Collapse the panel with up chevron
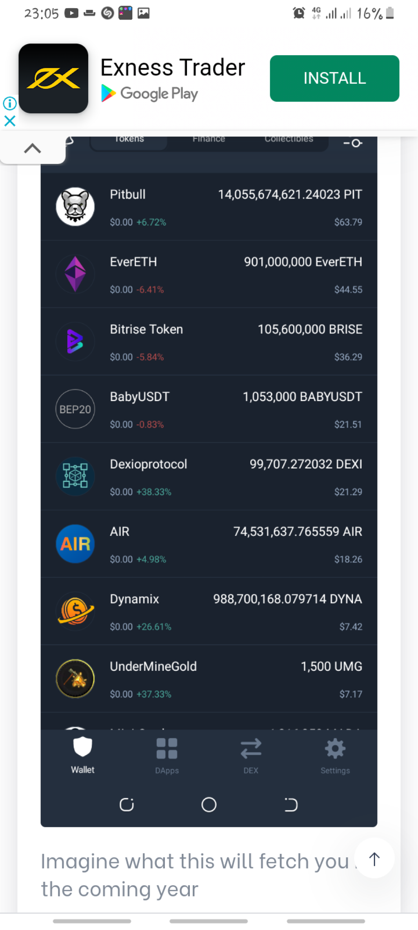This screenshot has height=930, width=418. 33,148
